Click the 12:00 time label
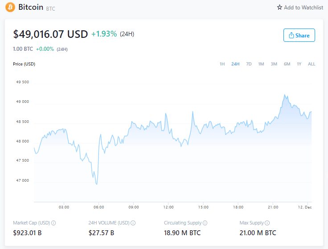Viewport: 328px width, 249px height. click(168, 207)
